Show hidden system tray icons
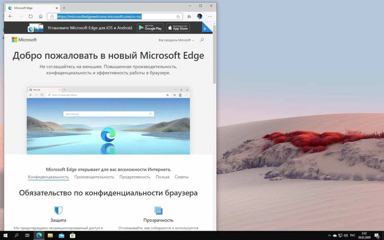384x240 pixels. [x=329, y=235]
